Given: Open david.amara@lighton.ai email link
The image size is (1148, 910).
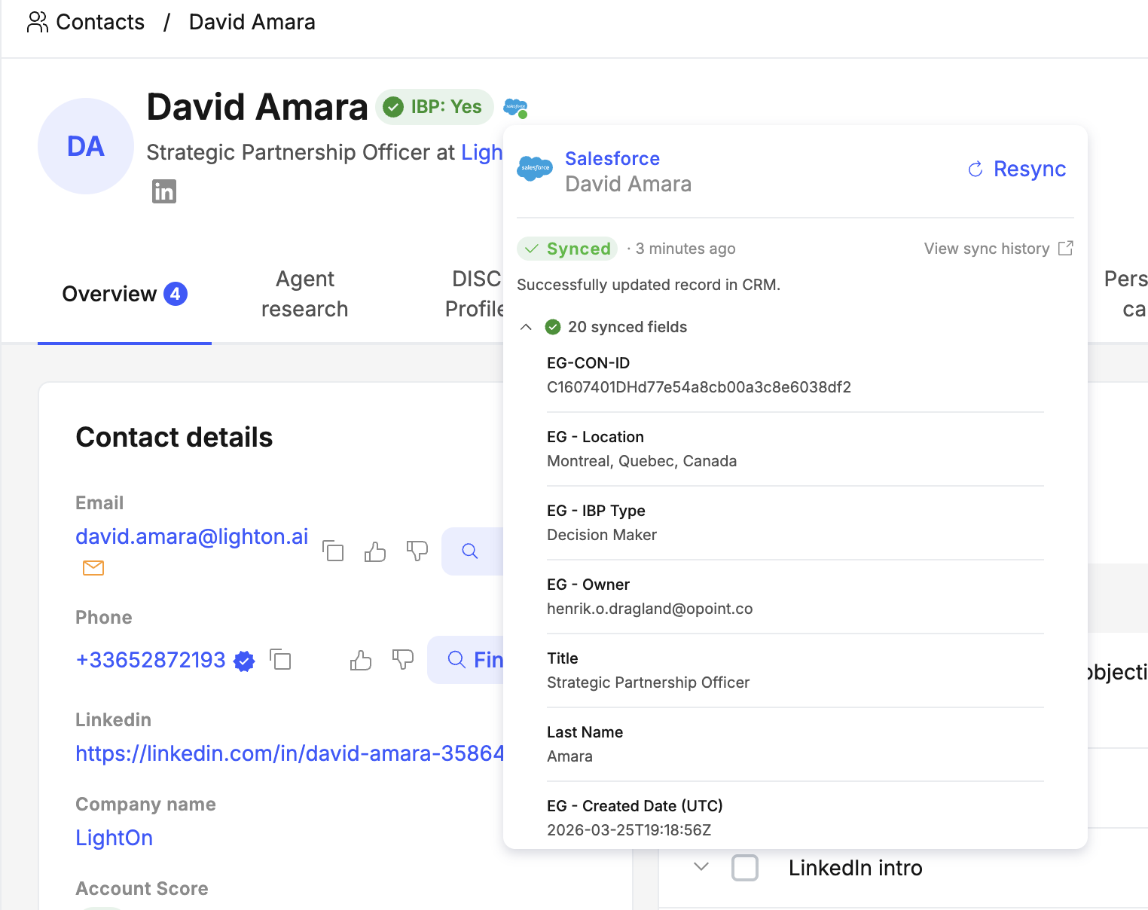Looking at the screenshot, I should 192,536.
